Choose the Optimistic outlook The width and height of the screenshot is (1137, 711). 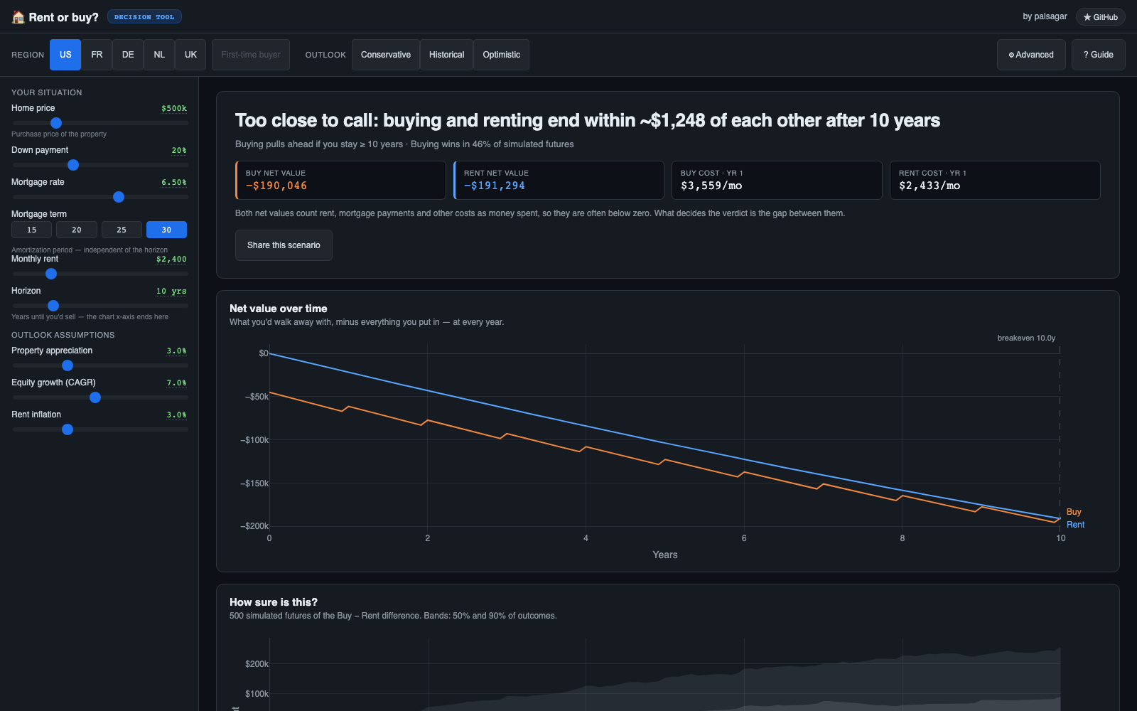[501, 55]
